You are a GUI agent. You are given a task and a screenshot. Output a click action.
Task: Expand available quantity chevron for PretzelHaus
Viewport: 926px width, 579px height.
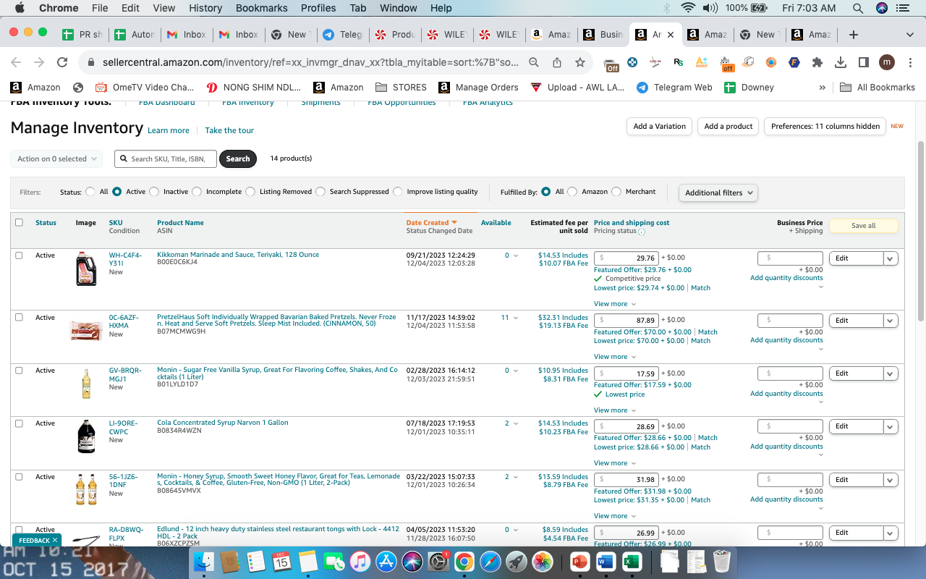coord(516,318)
